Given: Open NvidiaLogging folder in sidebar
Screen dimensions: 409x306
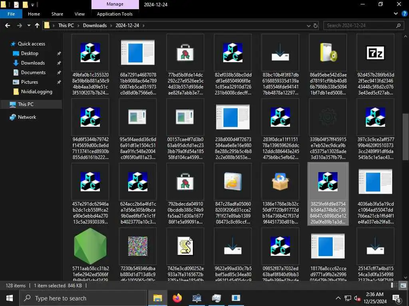Looking at the screenshot, I should point(36,92).
